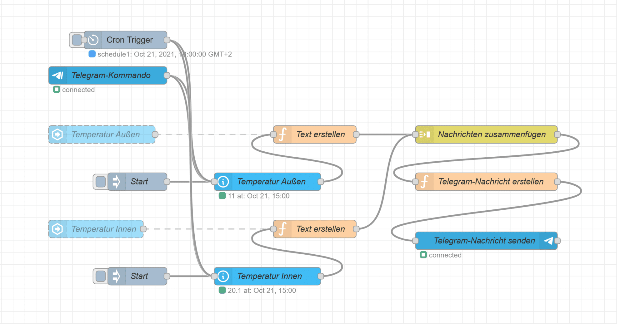Click the schedule1 status text under Cron Trigger
This screenshot has height=328, width=625.
[165, 54]
